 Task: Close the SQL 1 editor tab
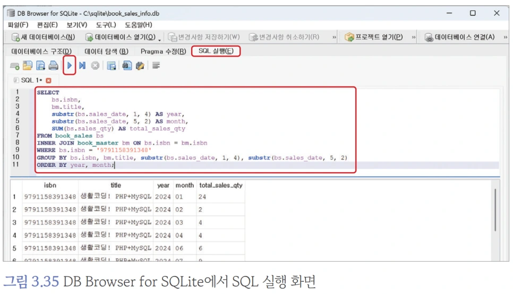coord(48,80)
